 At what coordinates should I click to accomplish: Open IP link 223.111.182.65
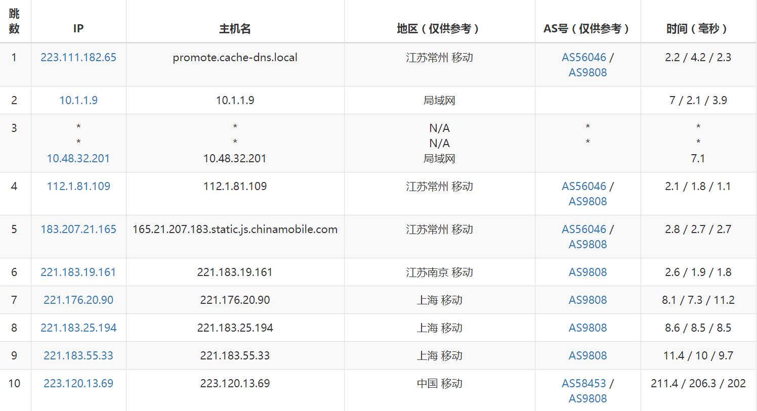[x=78, y=57]
